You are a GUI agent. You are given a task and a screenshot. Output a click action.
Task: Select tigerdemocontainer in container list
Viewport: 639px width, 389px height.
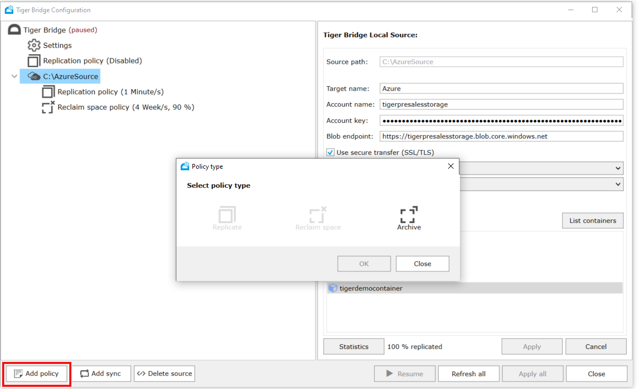point(475,288)
